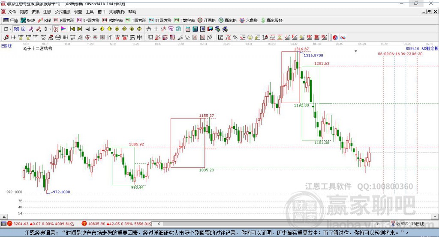Open the 9P四方形 tool
The height and width of the screenshot is (237, 439).
point(88,21)
